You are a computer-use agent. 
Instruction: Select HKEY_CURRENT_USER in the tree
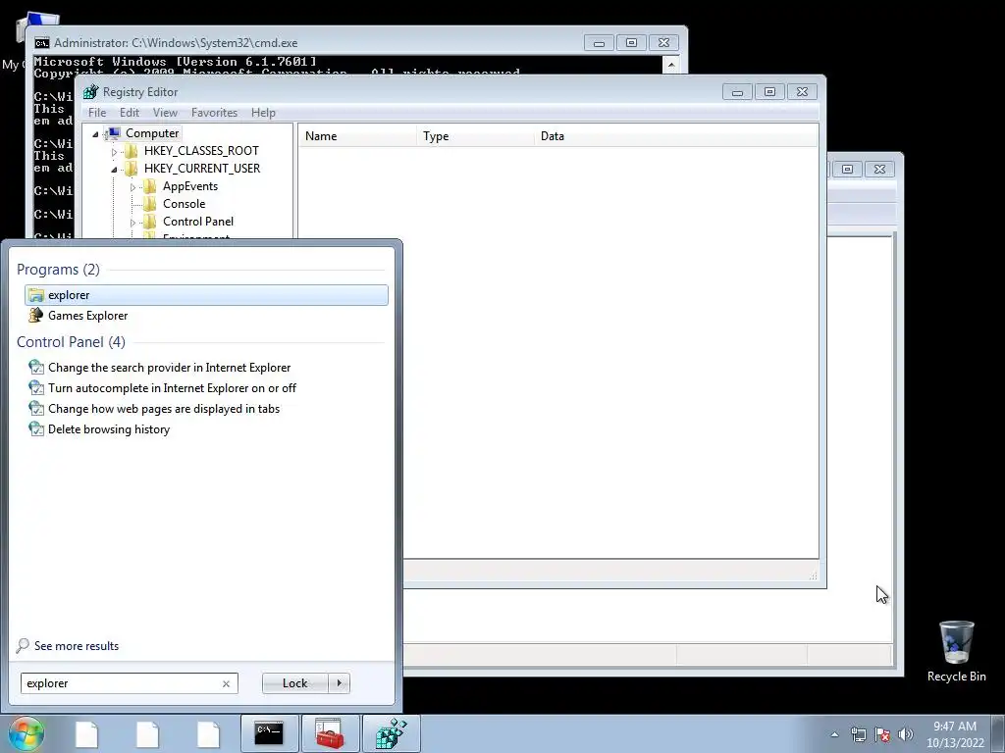tap(202, 169)
